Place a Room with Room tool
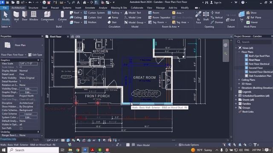The image size is (273, 153). coord(154,13)
